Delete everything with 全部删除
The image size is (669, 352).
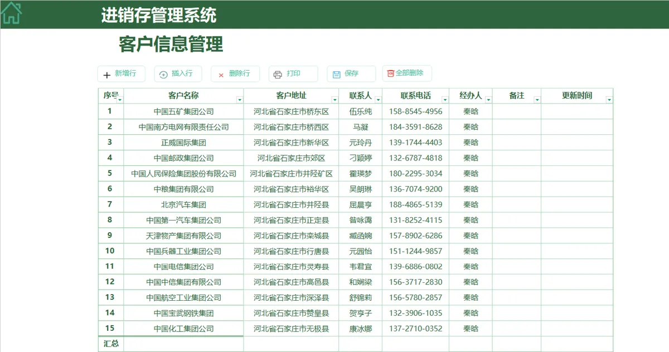[x=407, y=73]
